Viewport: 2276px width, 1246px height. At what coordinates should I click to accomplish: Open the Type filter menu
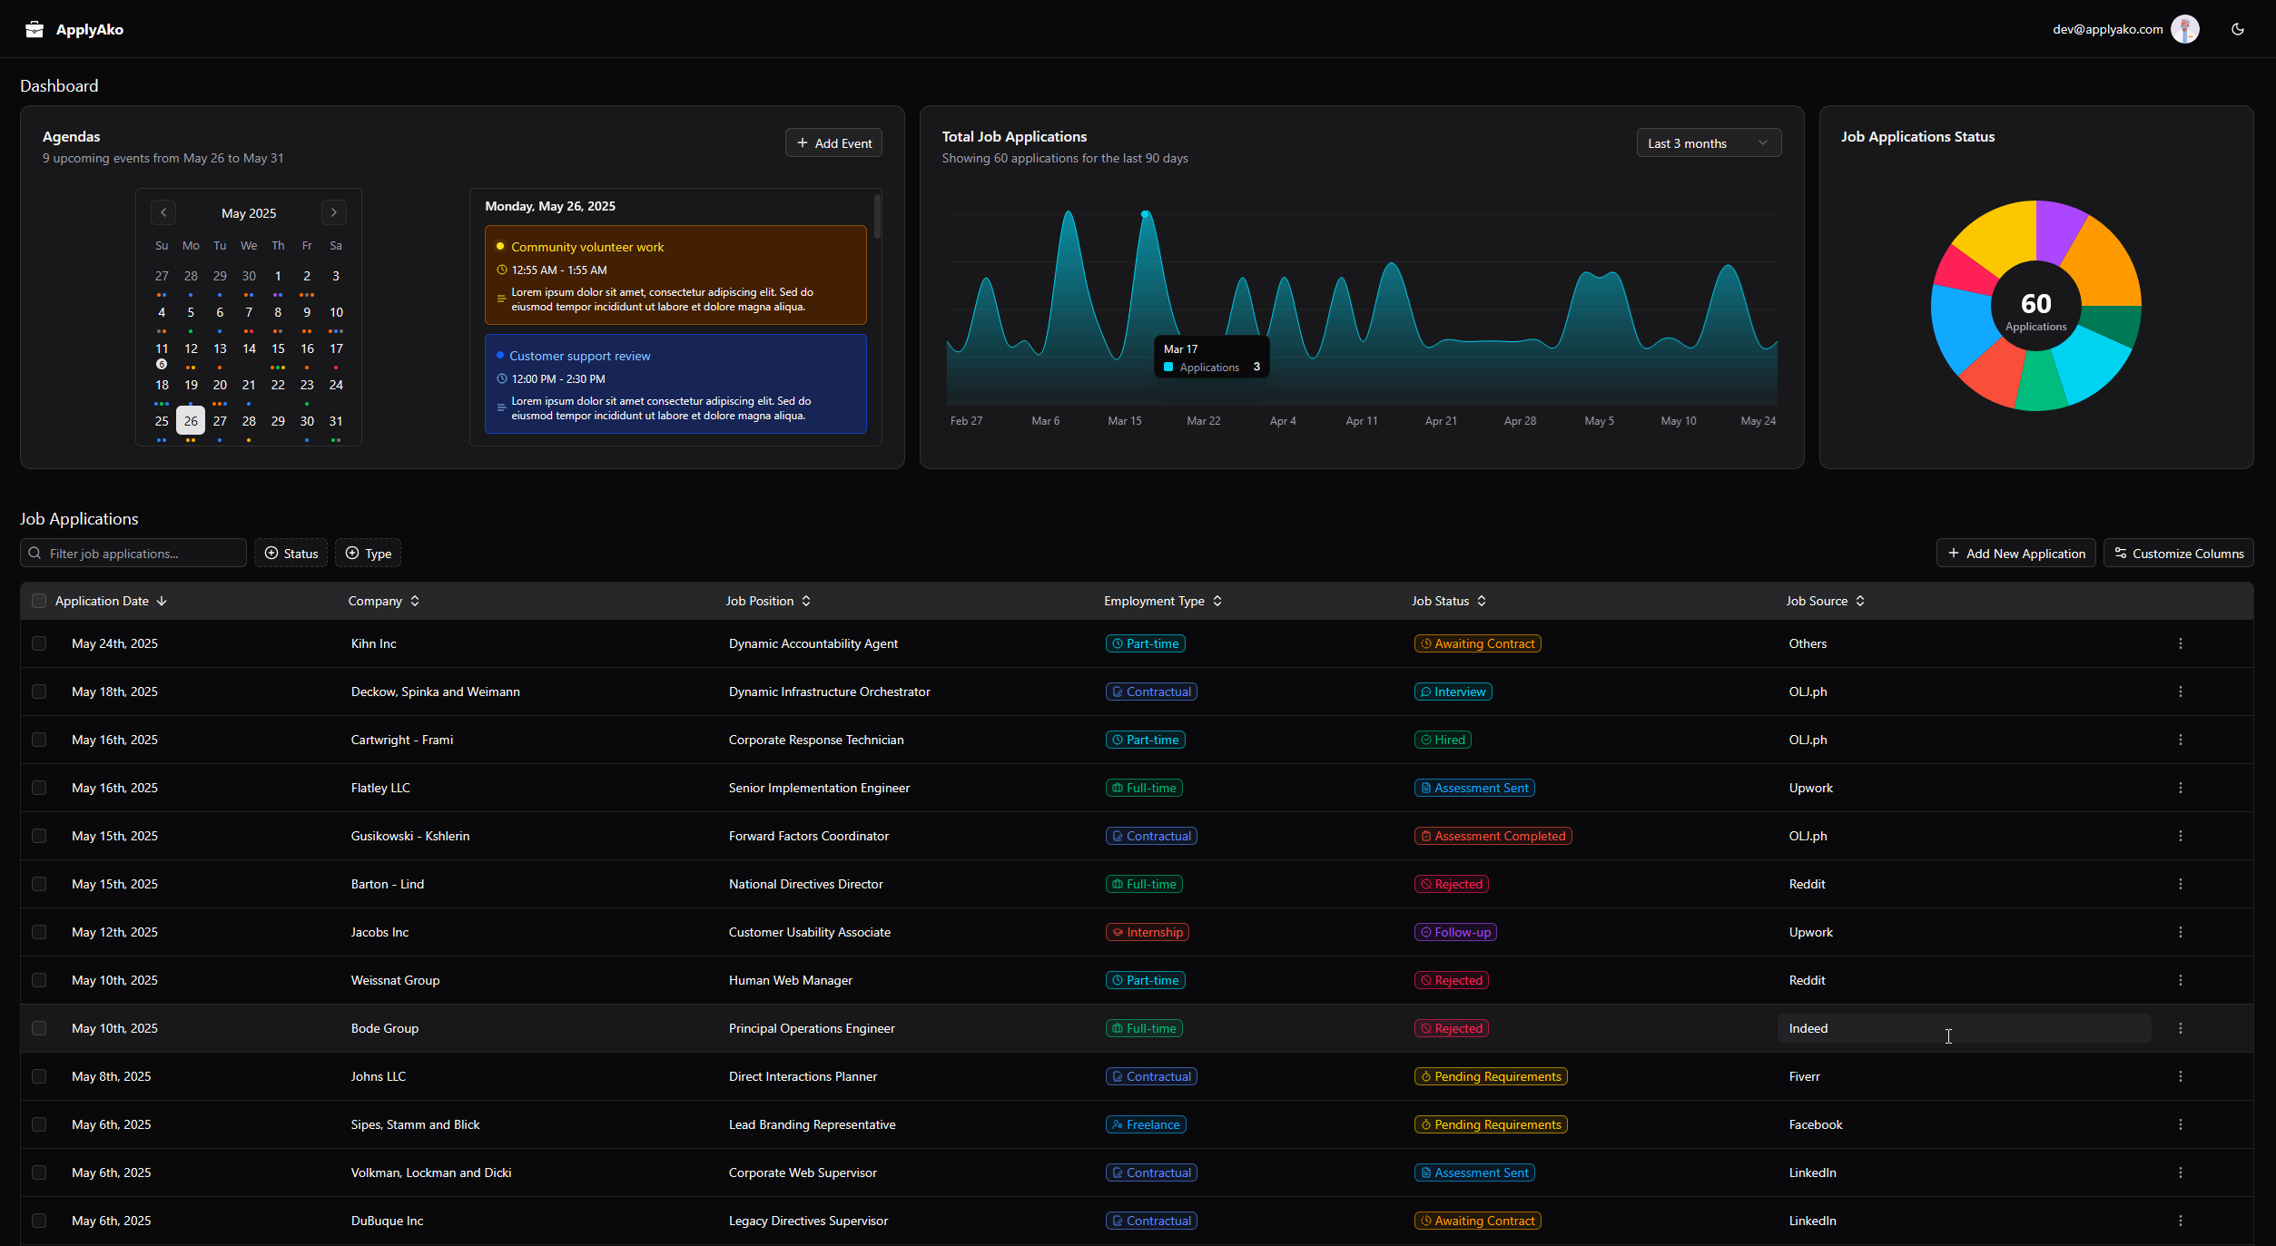(x=368, y=553)
